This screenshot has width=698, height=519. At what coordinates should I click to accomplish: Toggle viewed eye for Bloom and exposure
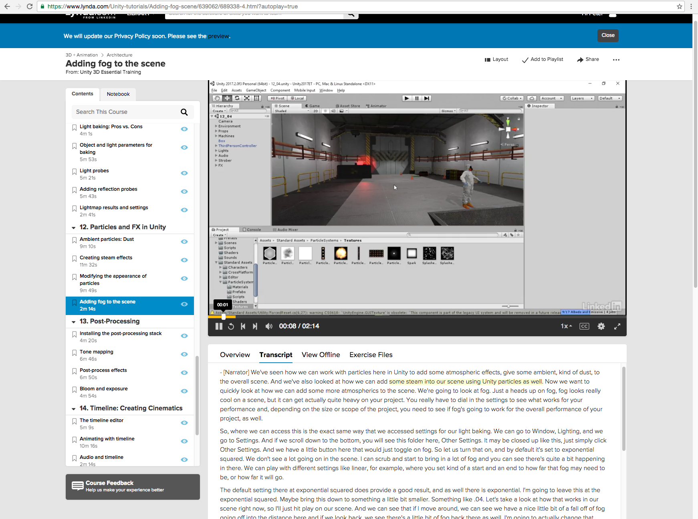[184, 391]
